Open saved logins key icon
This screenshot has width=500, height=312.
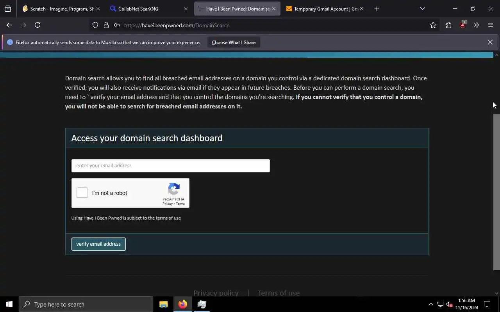pos(117,25)
